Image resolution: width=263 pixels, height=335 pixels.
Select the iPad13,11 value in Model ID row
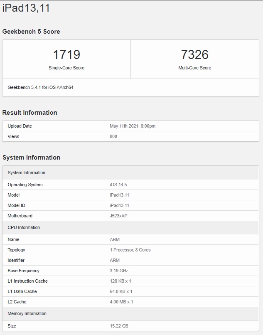point(119,205)
